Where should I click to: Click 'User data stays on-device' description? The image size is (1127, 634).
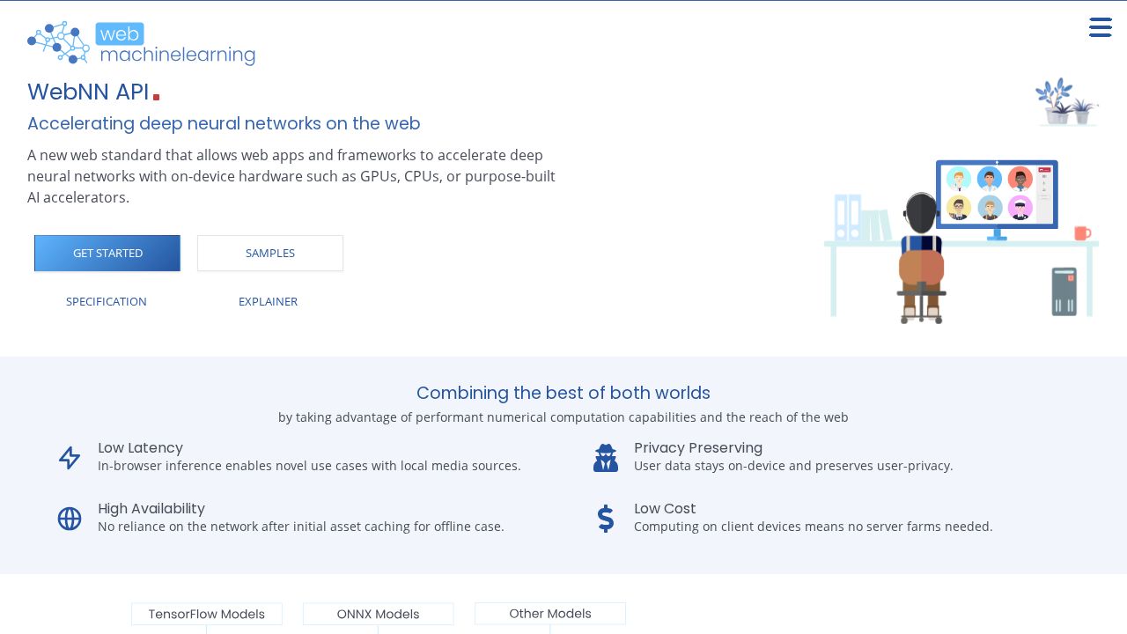pyautogui.click(x=793, y=465)
